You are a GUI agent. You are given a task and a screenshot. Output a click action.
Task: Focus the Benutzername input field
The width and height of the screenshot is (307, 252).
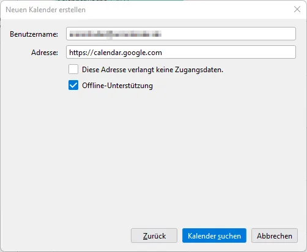click(181, 34)
